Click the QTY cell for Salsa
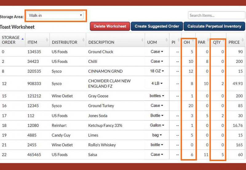 218,155
